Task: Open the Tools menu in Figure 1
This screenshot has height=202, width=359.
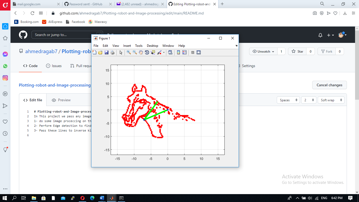Action: [x=139, y=46]
